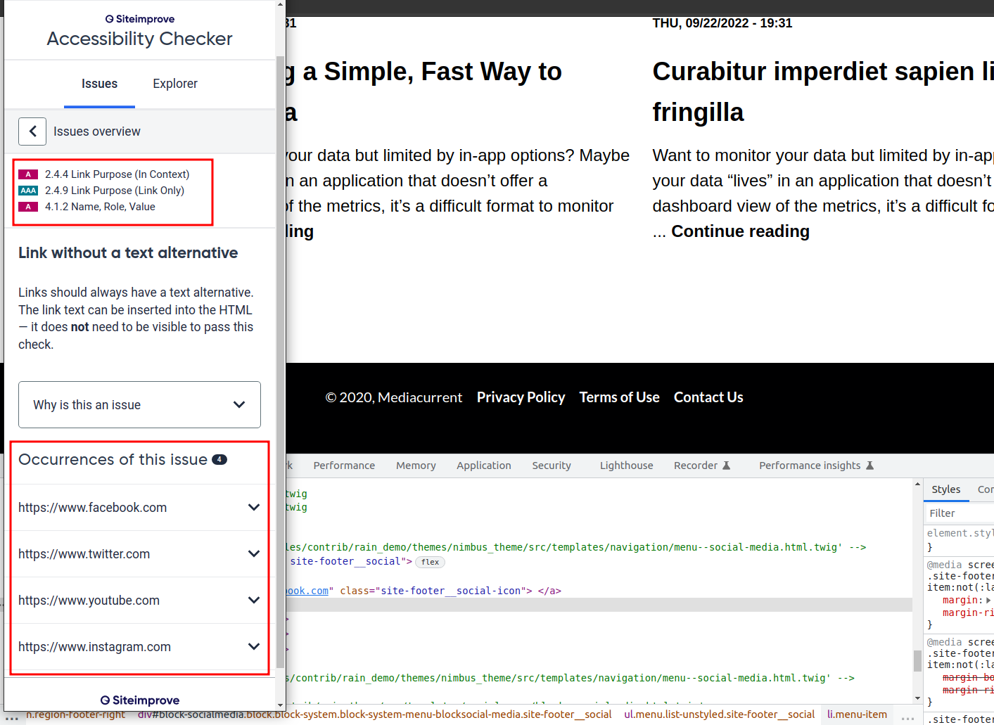The image size is (994, 725).
Task: Open the DevTools Recorder tab
Action: tap(702, 466)
